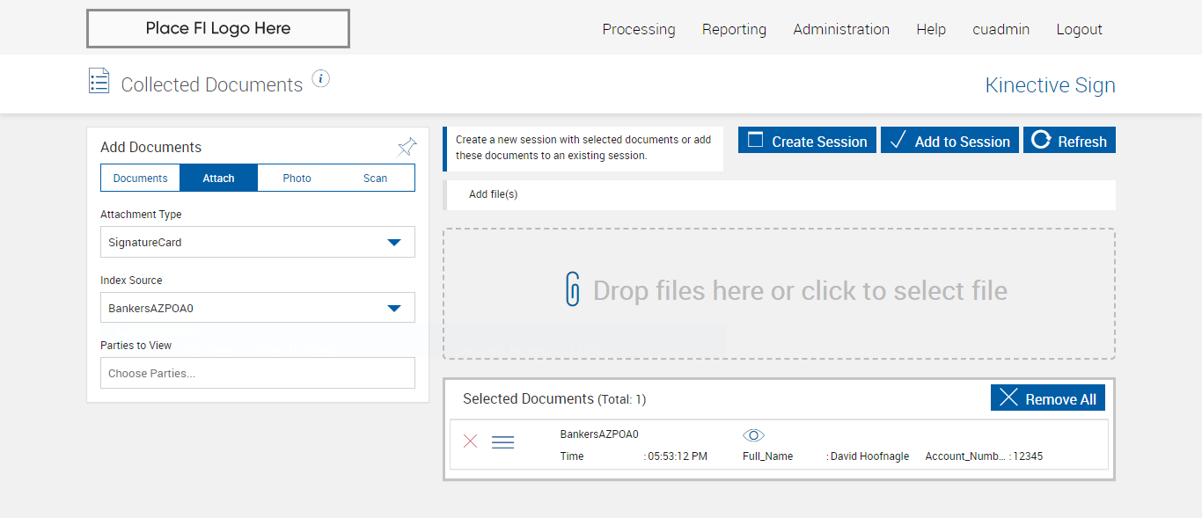Click the pin icon in Add Documents panel
The image size is (1202, 518).
coord(407,146)
